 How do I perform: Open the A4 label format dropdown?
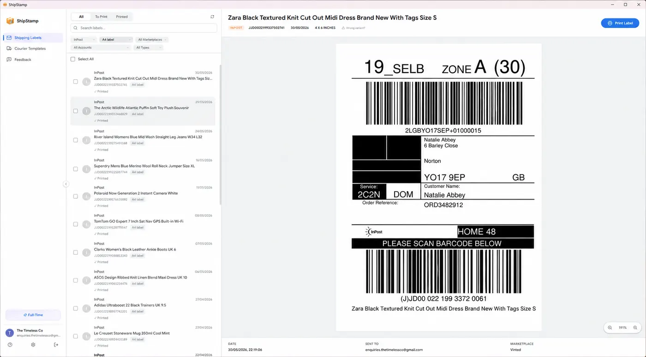(x=116, y=40)
